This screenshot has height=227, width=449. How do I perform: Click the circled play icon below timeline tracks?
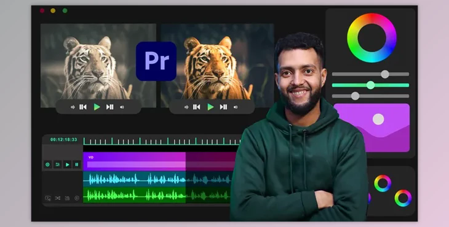[77, 198]
